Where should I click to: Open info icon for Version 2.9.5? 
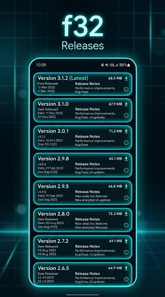[126, 198]
